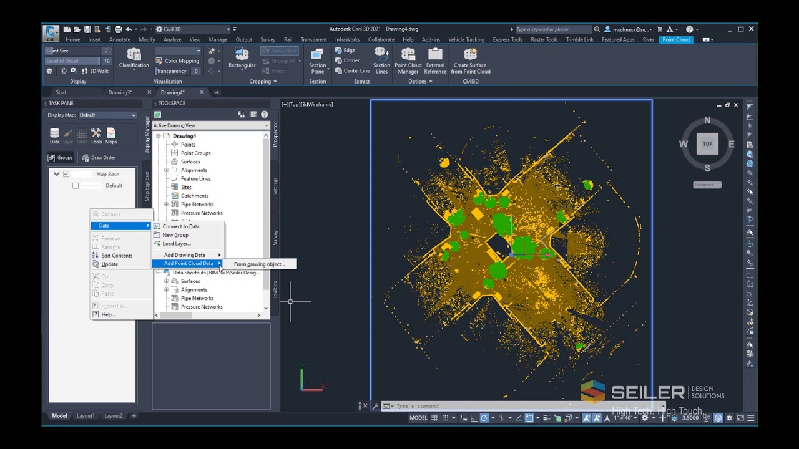Viewport: 799px width, 449px height.
Task: Open the Point Cloud Manager
Action: pos(408,61)
